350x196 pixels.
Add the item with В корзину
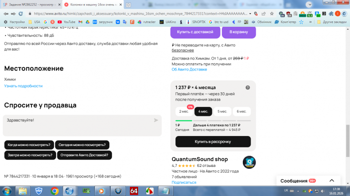239,32
